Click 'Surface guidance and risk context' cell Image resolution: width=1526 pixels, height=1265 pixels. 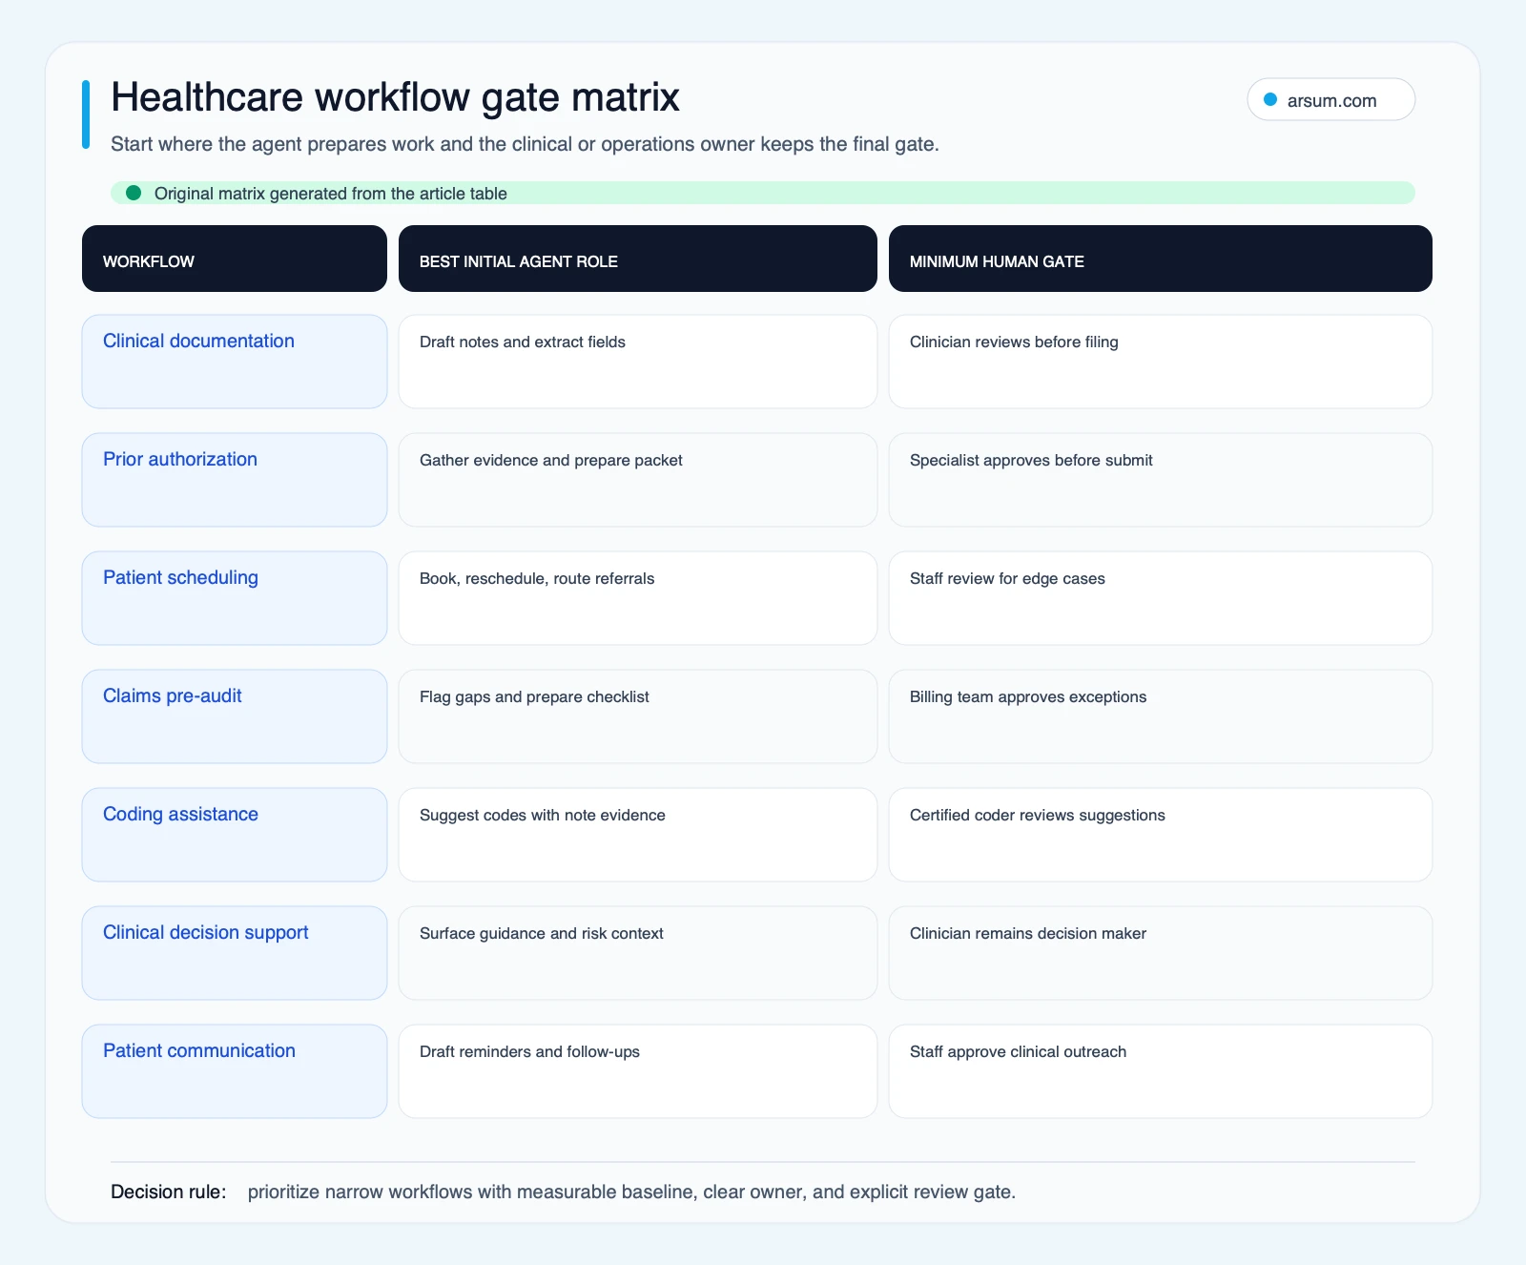pyautogui.click(x=637, y=953)
